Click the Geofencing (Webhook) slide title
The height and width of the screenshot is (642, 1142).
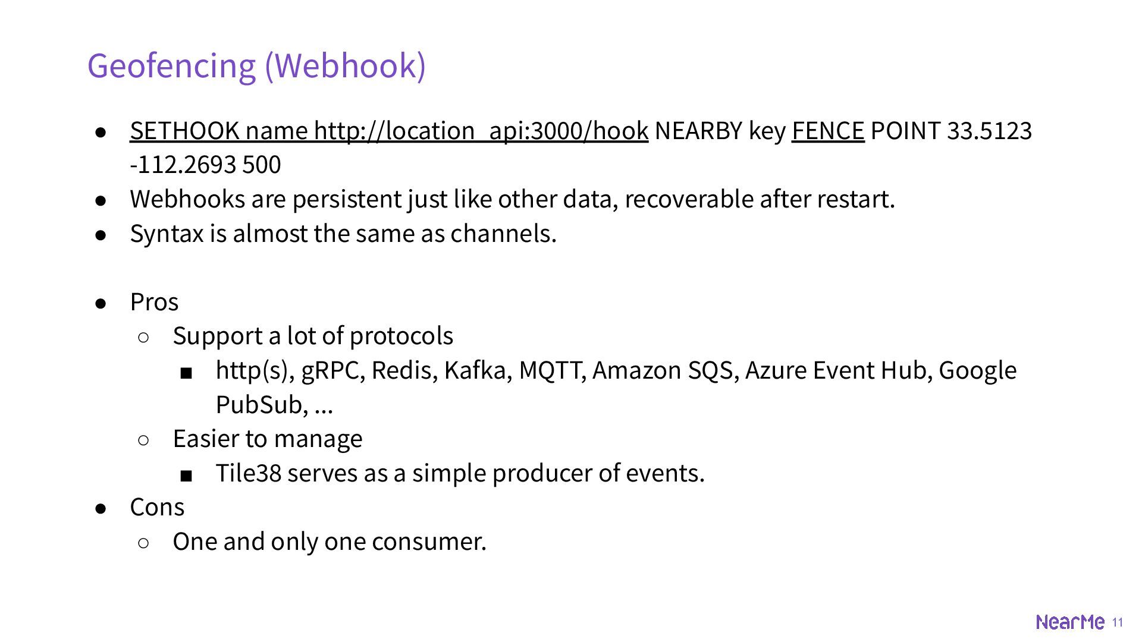coord(256,65)
